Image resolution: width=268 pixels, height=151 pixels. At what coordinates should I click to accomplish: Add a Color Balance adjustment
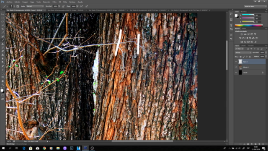pos(243,38)
